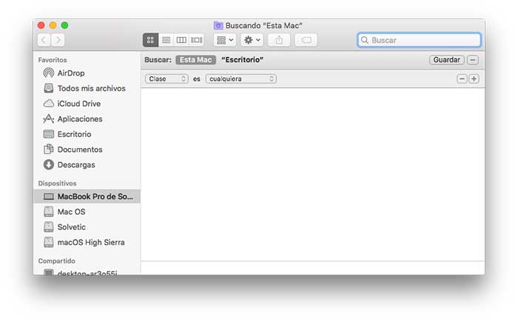
Task: Click the macOS High Sierra disk icon
Action: click(x=49, y=242)
